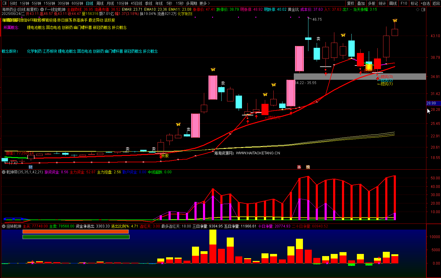Viewport: 441px width, 278px height.
Task: Click the F一线定乾坤 indicator name
Action: pyautogui.click(x=55, y=9)
